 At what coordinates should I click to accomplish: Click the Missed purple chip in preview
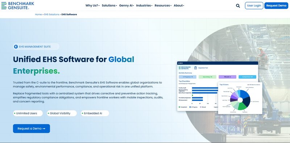click(227, 77)
